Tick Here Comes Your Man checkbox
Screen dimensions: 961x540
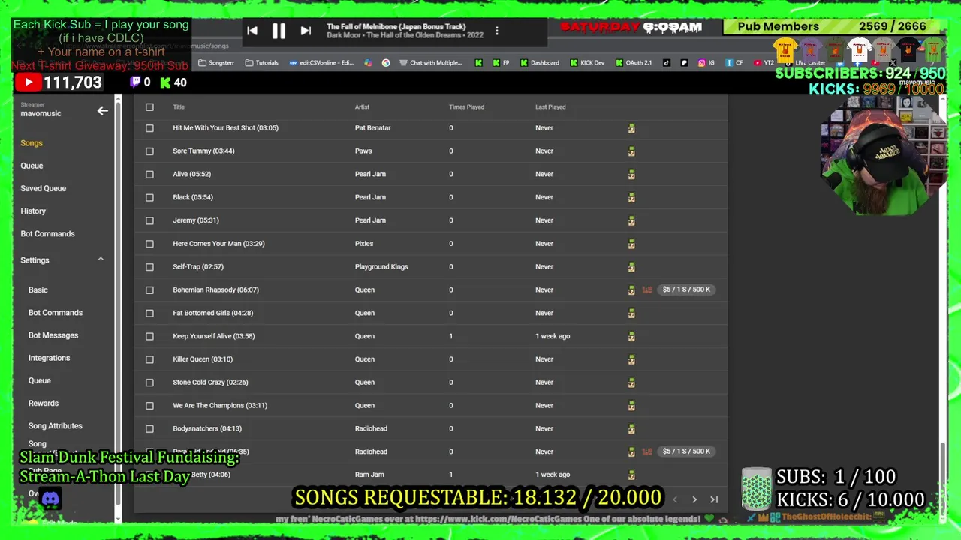149,244
